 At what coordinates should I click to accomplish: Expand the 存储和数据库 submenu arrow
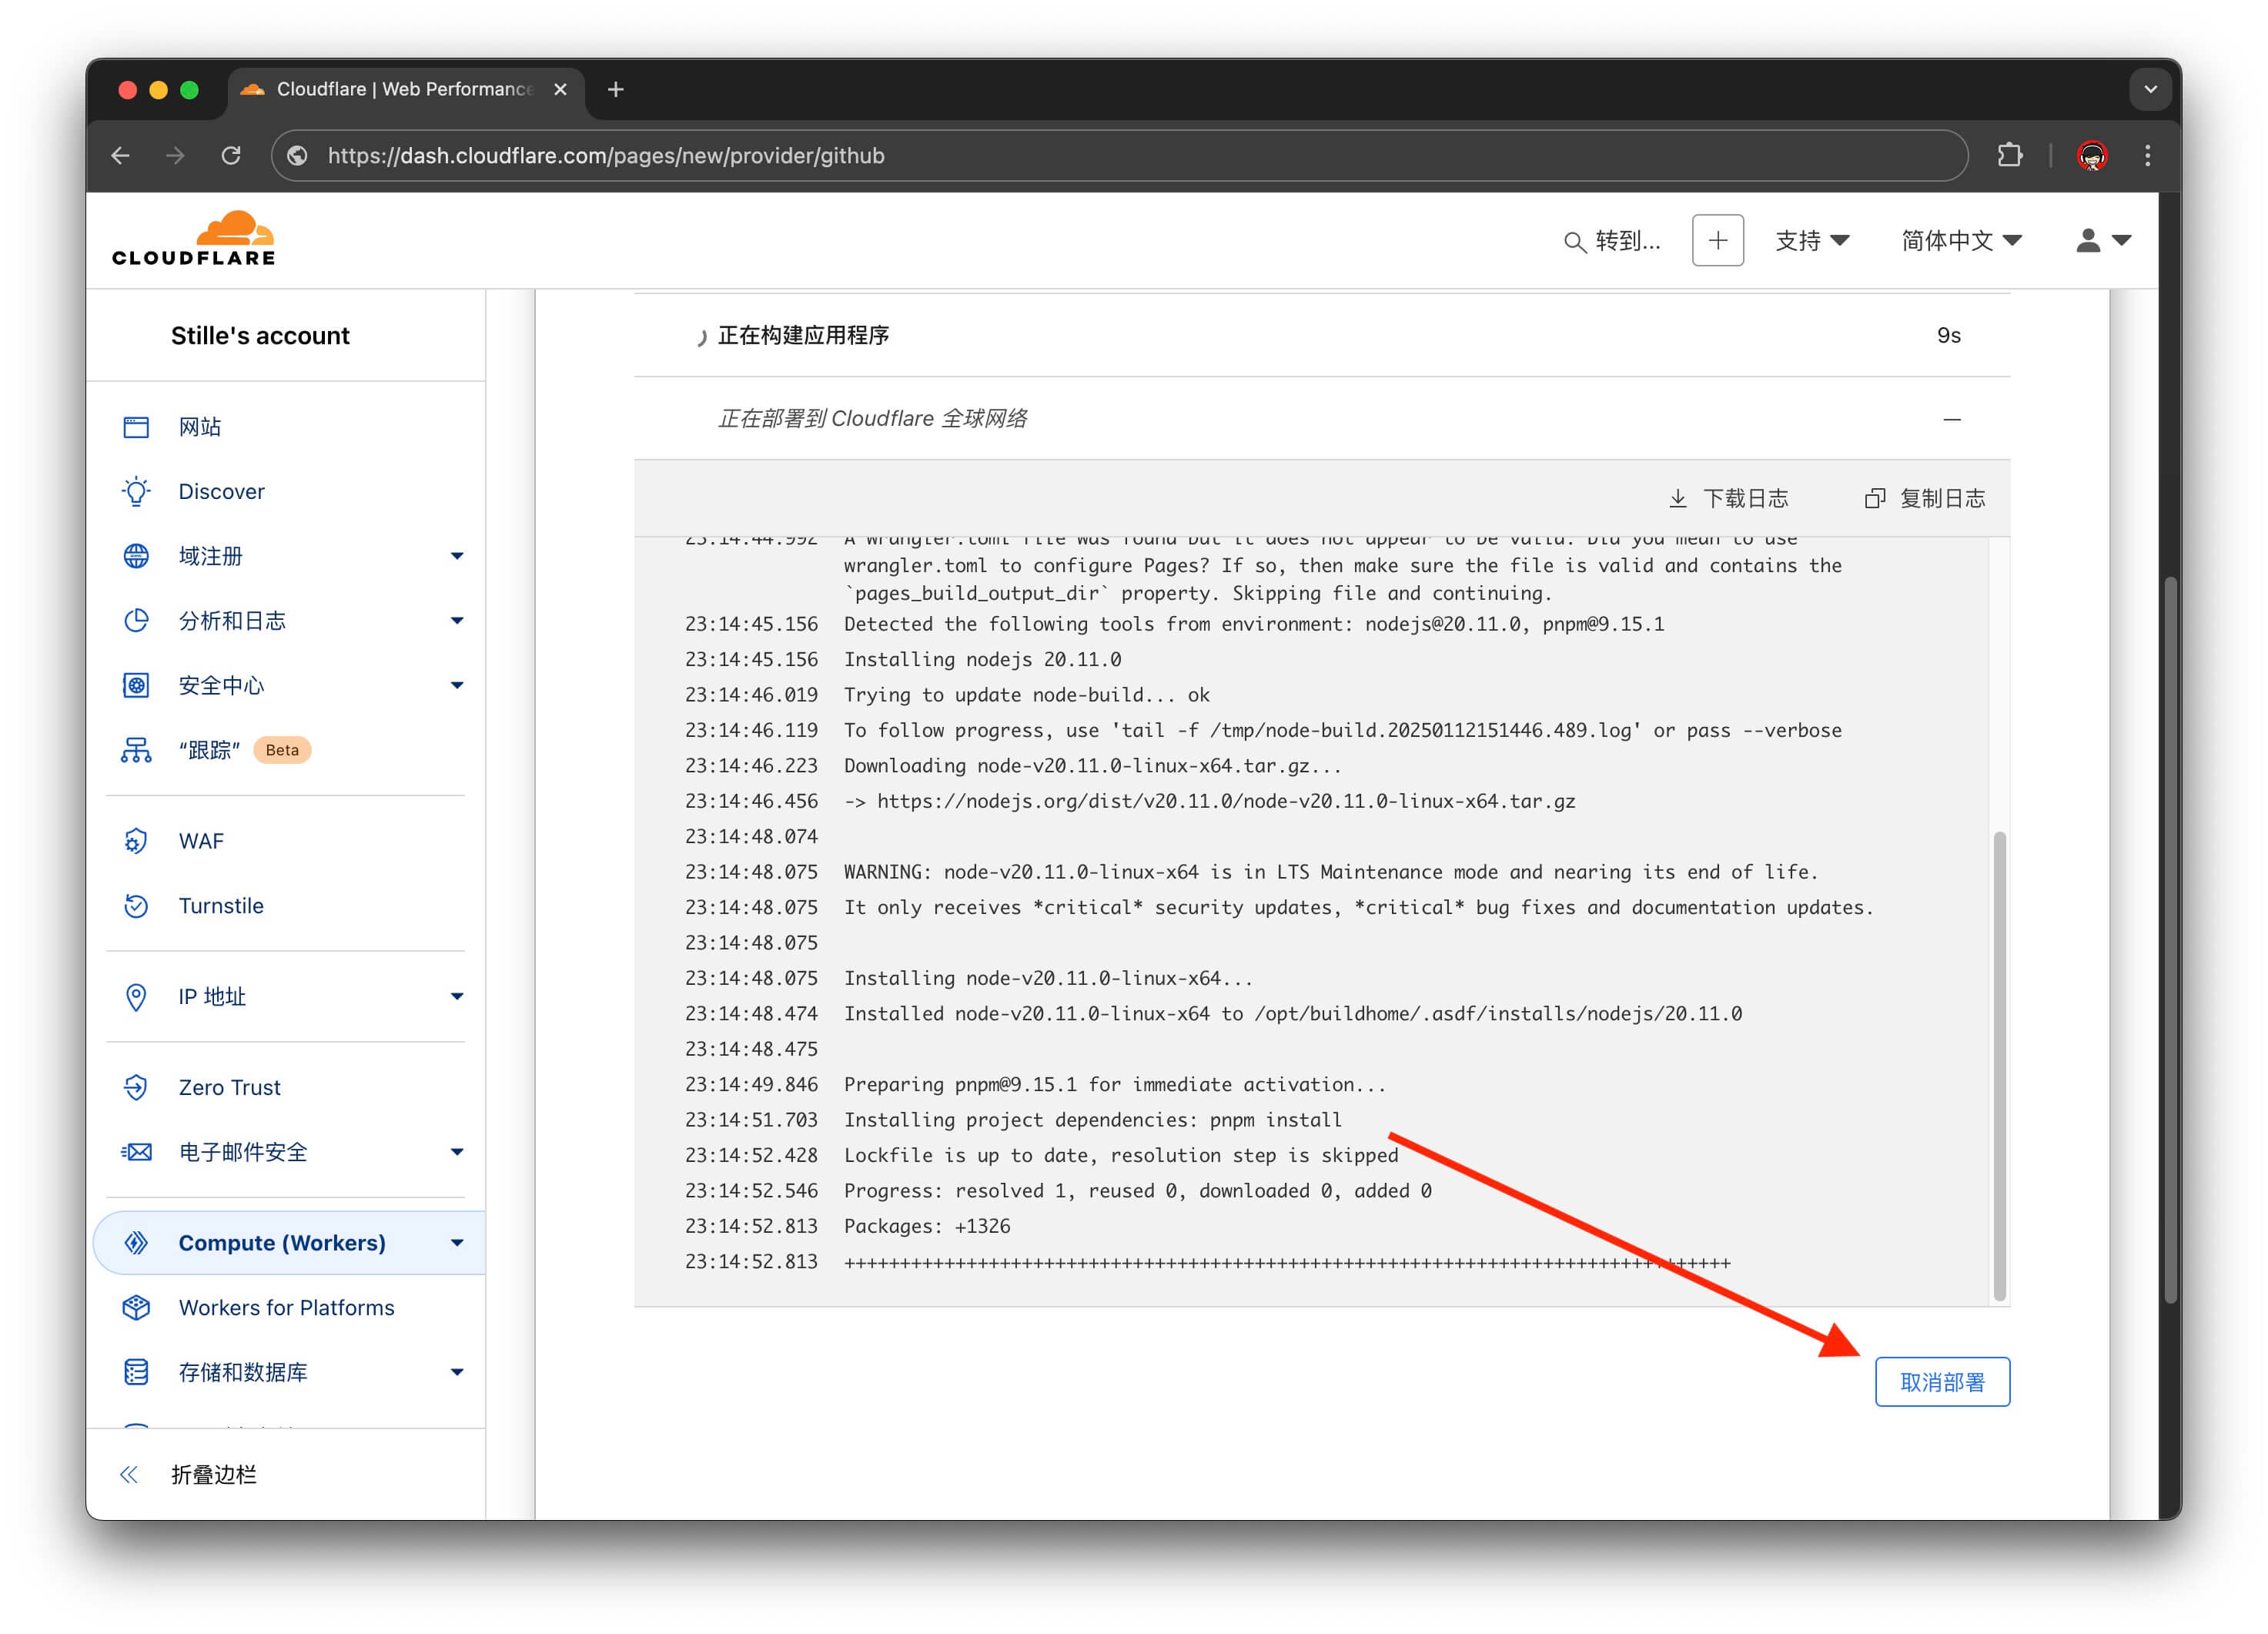(x=457, y=1372)
